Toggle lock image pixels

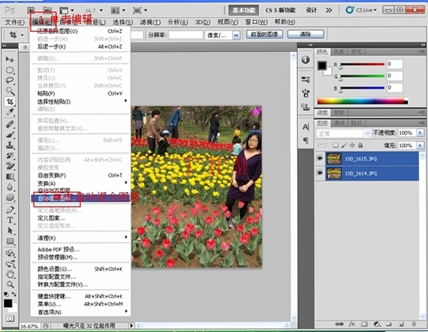pyautogui.click(x=344, y=145)
